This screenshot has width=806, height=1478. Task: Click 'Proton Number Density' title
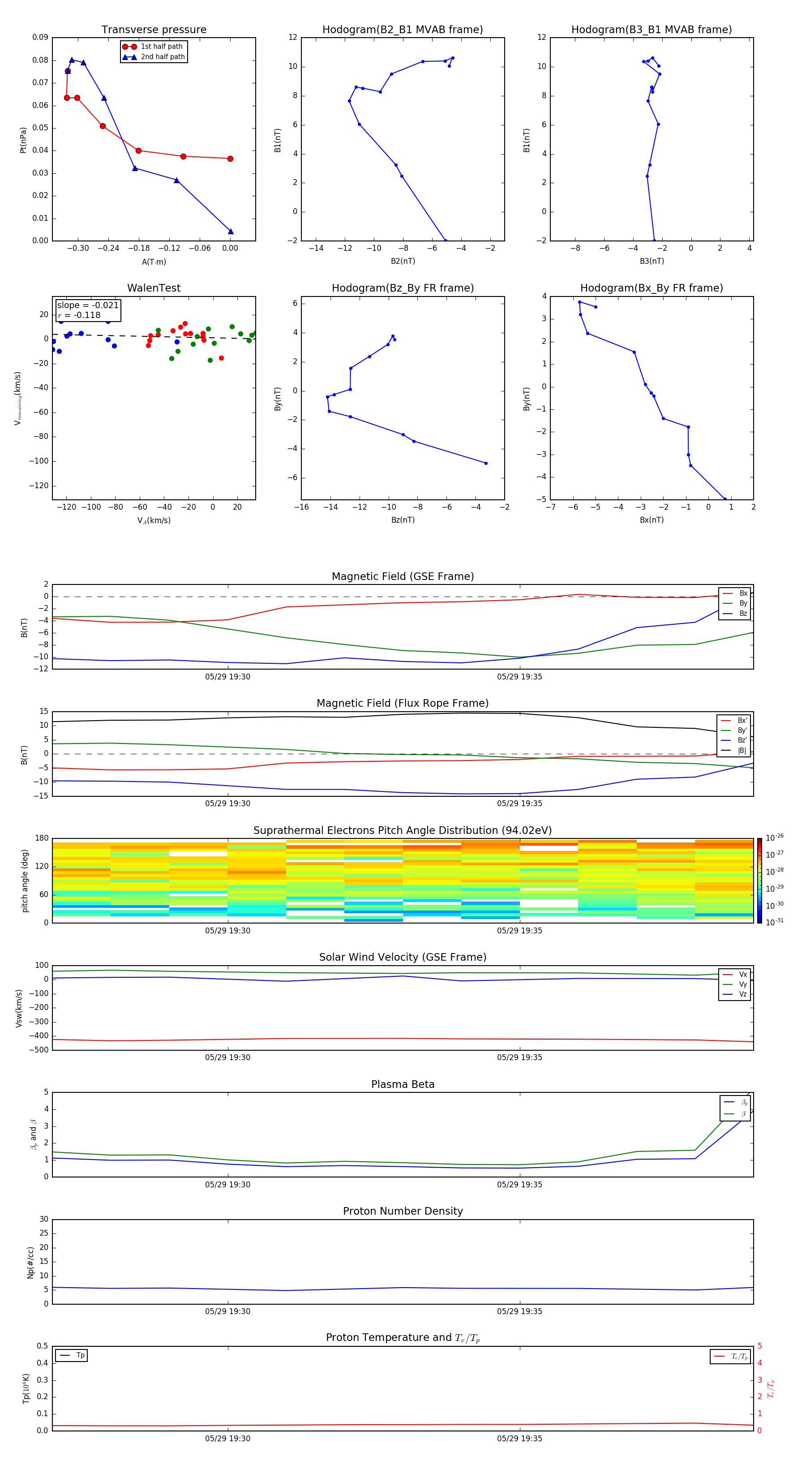tap(403, 1211)
